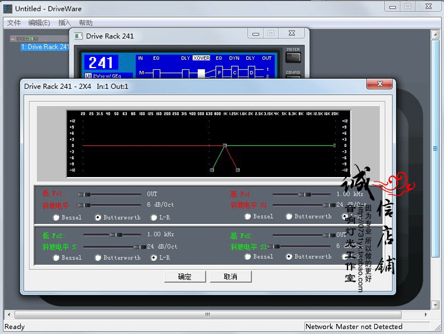This screenshot has width=444, height=334.
Task: Open the 帮助 menu
Action: 85,23
